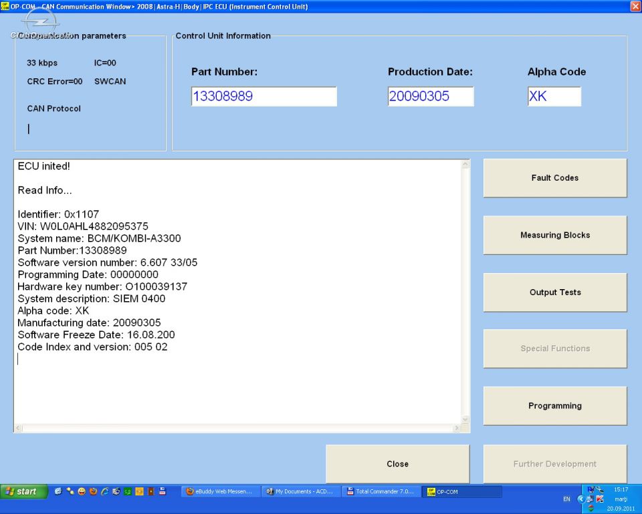Image resolution: width=642 pixels, height=514 pixels.
Task: Click the Software version number line
Action: click(107, 262)
